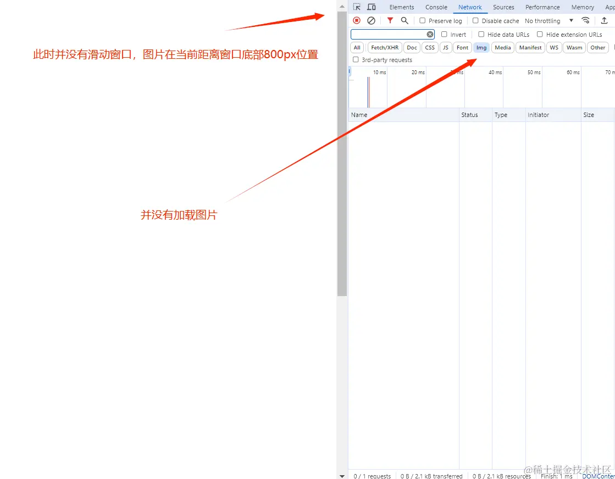Clear the filter text box
This screenshot has height=479, width=615.
click(430, 35)
